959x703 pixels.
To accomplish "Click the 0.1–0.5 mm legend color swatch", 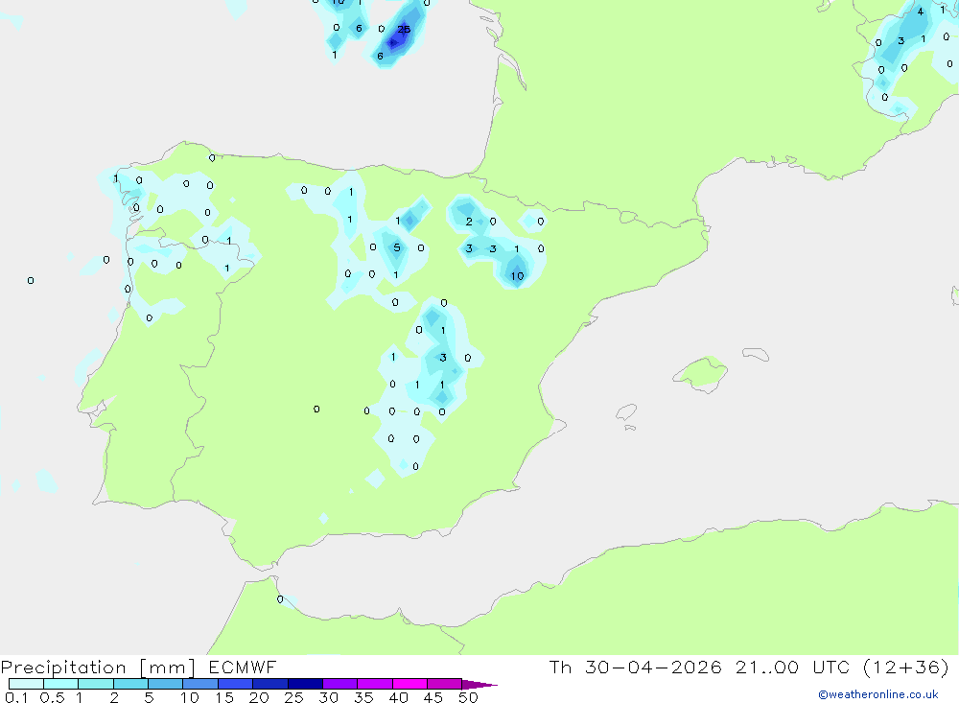I will 26,684.
